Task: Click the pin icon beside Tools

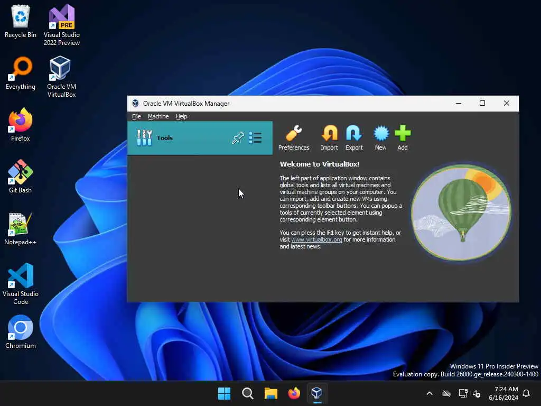Action: click(238, 138)
